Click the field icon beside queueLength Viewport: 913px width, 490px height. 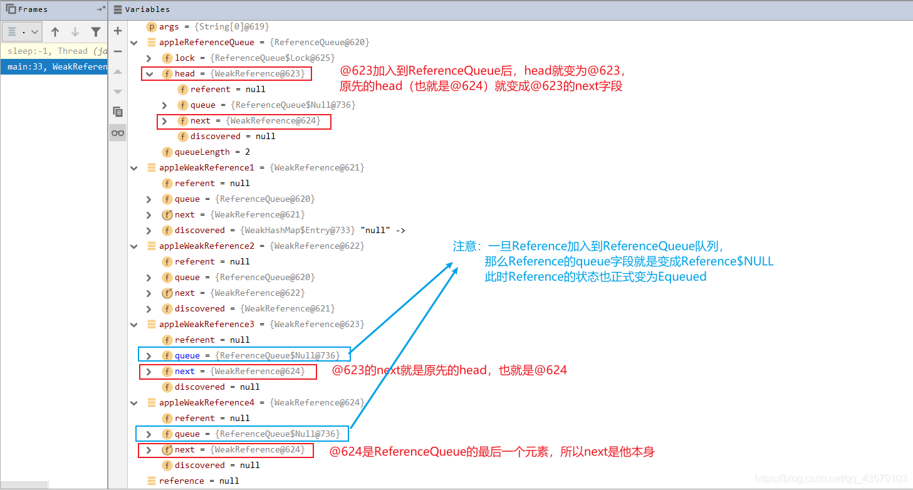[167, 152]
